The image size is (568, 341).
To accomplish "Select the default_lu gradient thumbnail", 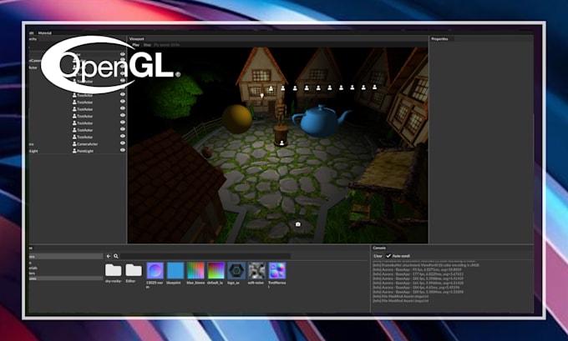I will pos(216,271).
